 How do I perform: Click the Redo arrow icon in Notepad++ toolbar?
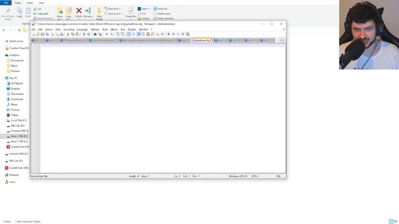point(89,34)
